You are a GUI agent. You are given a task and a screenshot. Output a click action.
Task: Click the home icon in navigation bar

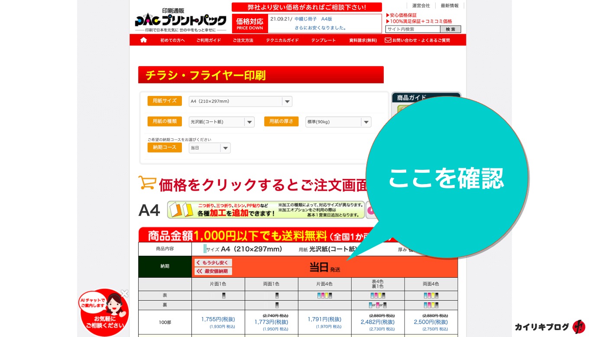[x=143, y=40]
